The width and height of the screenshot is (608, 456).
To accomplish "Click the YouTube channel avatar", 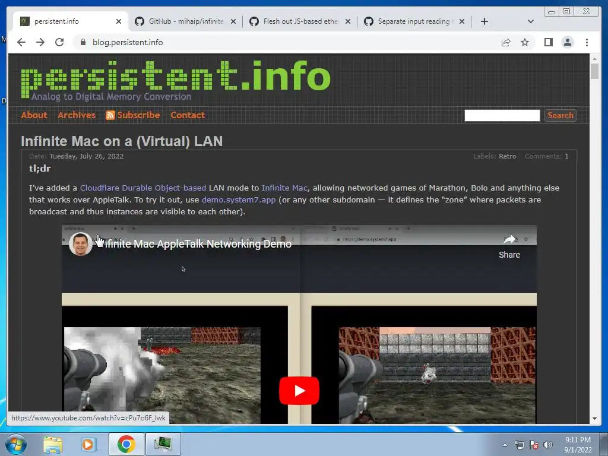I will coord(81,244).
